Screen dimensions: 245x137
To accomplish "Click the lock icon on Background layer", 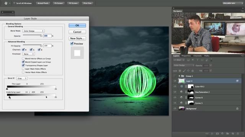I will [237, 108].
